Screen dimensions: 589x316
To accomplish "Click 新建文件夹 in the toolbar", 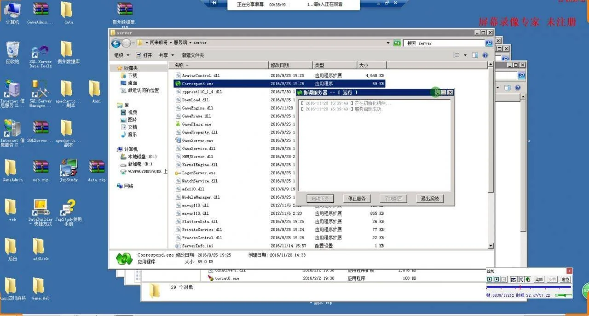I will 193,55.
